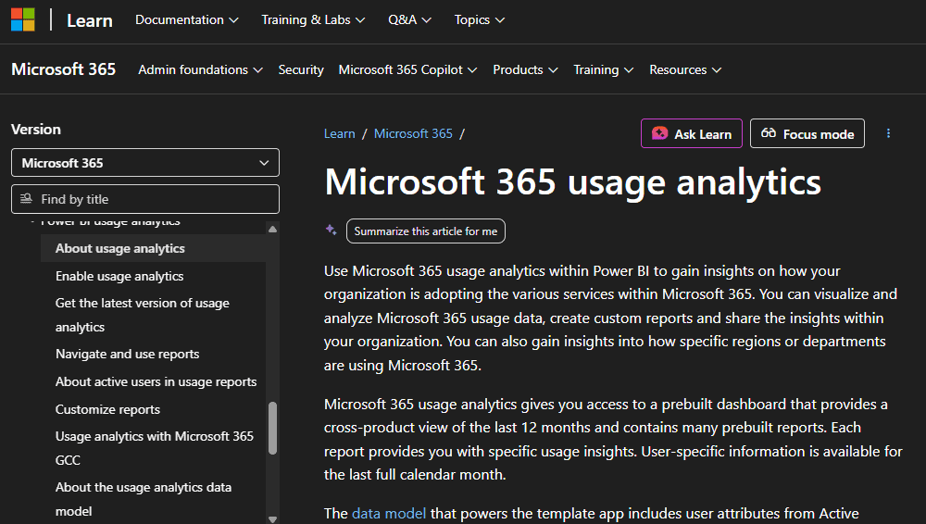Expand the Resources menu
Image resolution: width=926 pixels, height=524 pixels.
click(685, 69)
